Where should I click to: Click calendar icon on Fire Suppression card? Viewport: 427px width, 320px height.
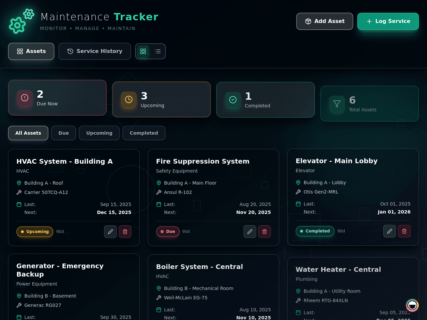(159, 204)
